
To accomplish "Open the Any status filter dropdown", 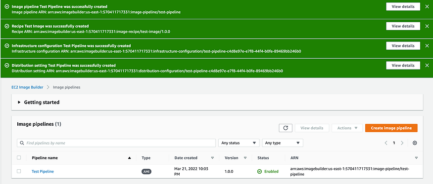I will click(x=239, y=143).
